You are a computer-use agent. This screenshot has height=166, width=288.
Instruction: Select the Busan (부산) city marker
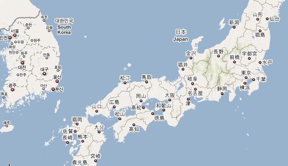53,89
